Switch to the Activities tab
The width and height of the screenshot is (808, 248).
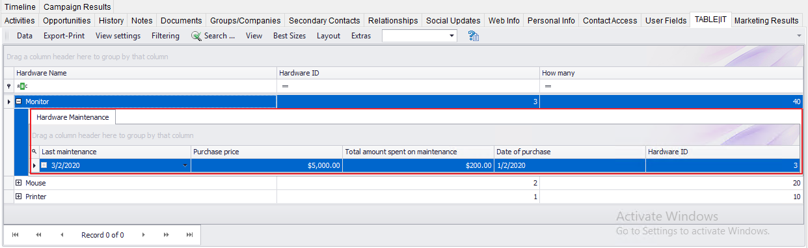(20, 20)
